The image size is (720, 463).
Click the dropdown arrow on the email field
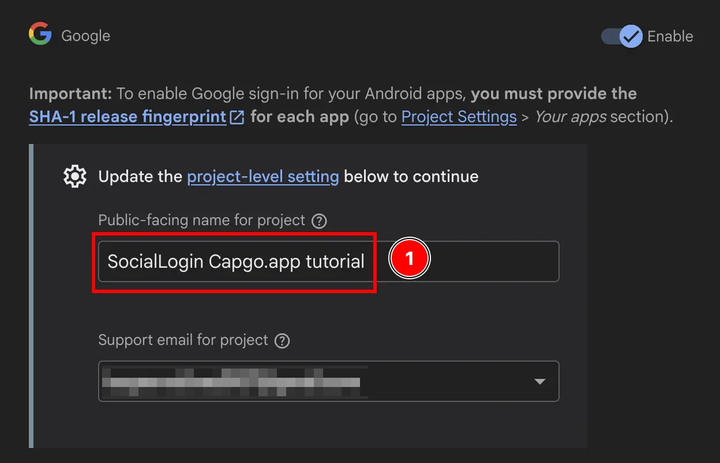click(540, 381)
